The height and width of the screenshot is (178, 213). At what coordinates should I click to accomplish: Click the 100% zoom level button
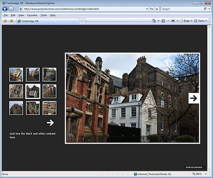[x=197, y=174]
